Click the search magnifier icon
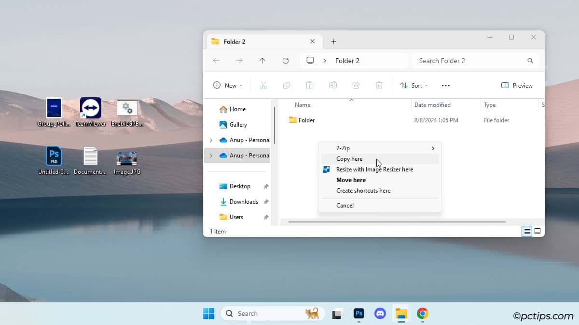Image resolution: width=579 pixels, height=325 pixels. click(x=530, y=61)
